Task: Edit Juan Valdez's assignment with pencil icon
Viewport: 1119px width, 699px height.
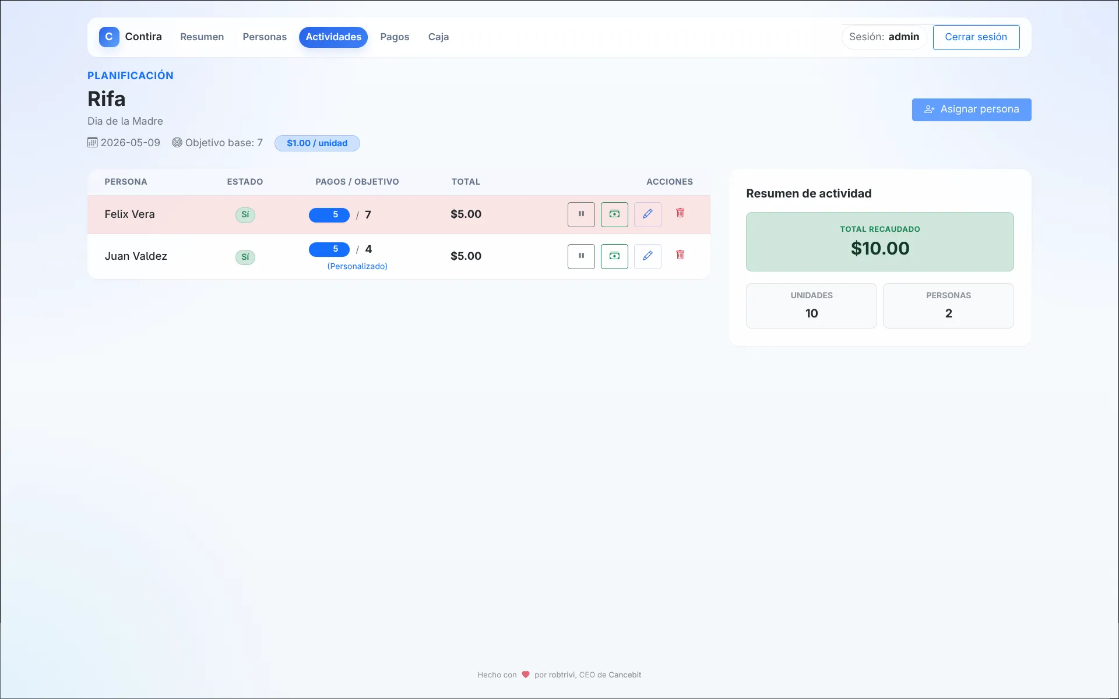Action: coord(648,256)
